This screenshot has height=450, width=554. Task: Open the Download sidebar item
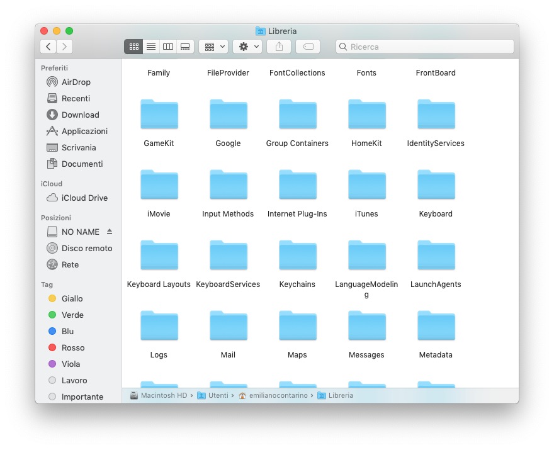(x=80, y=115)
